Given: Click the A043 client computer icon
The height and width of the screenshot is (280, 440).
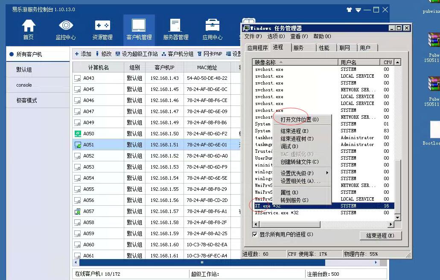Looking at the screenshot, I should 77,78.
